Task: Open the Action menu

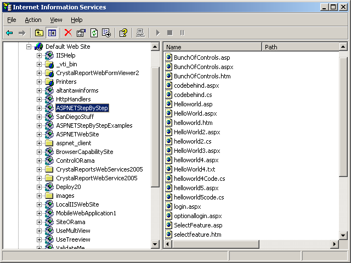Action: coord(33,20)
